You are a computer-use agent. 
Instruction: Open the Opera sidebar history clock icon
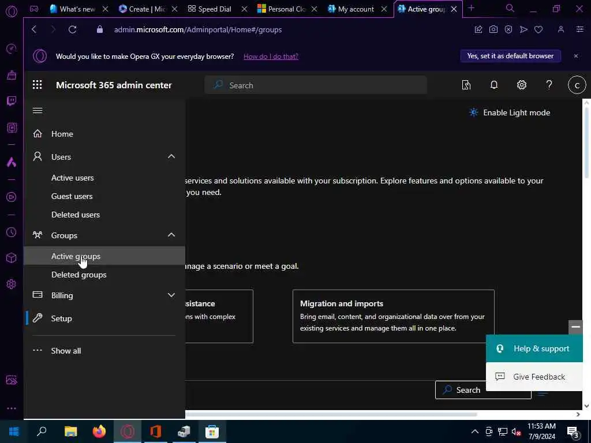(12, 232)
